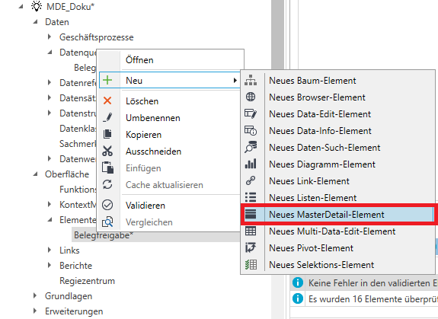Screen dimensions: 438x319
Task: Collapse the Oberfläche tree section
Action: 35,174
